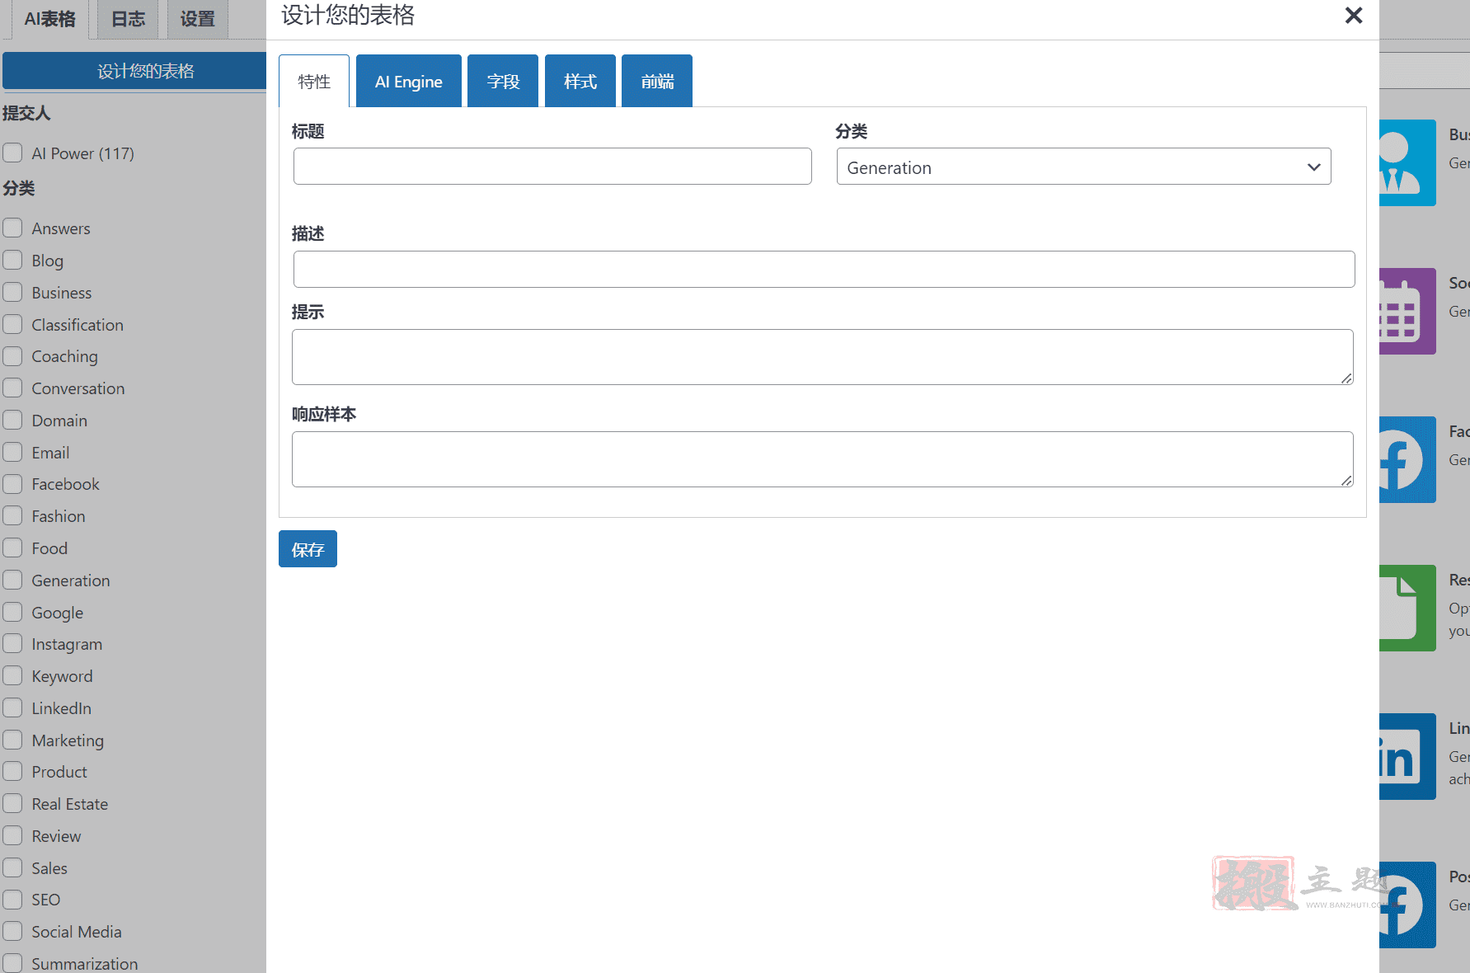Viewport: 1470px width, 973px height.
Task: Tick the Keyword checkbox
Action: coord(12,675)
